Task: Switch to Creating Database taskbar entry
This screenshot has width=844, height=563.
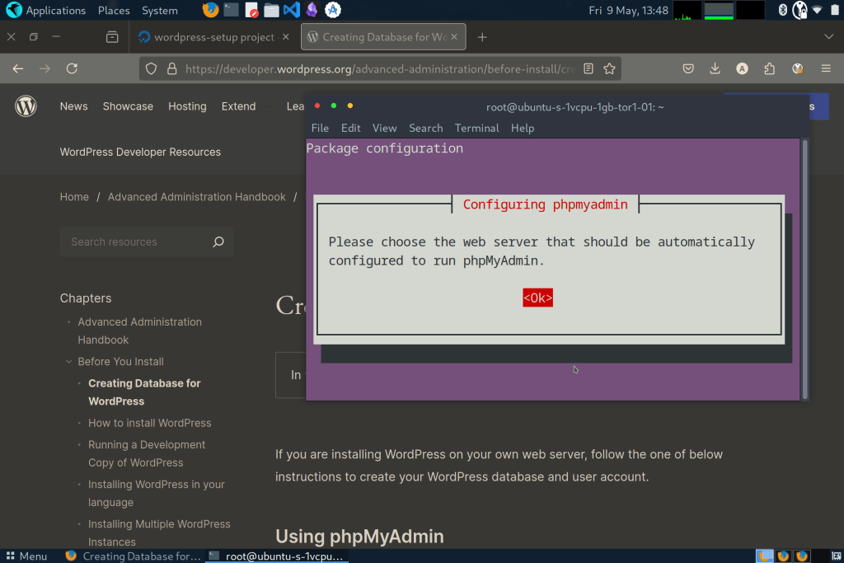Action: (x=134, y=556)
